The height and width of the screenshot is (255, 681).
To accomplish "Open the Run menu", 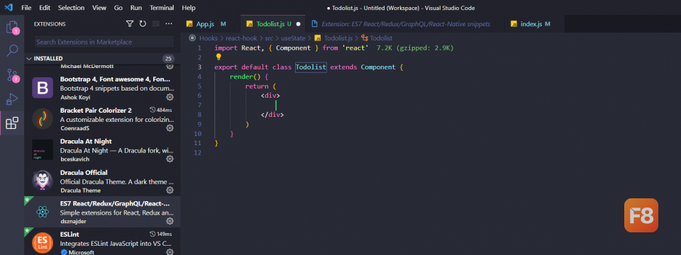I will (136, 8).
